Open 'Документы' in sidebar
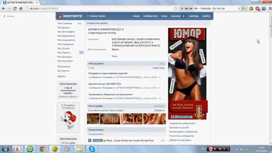 click(63, 71)
